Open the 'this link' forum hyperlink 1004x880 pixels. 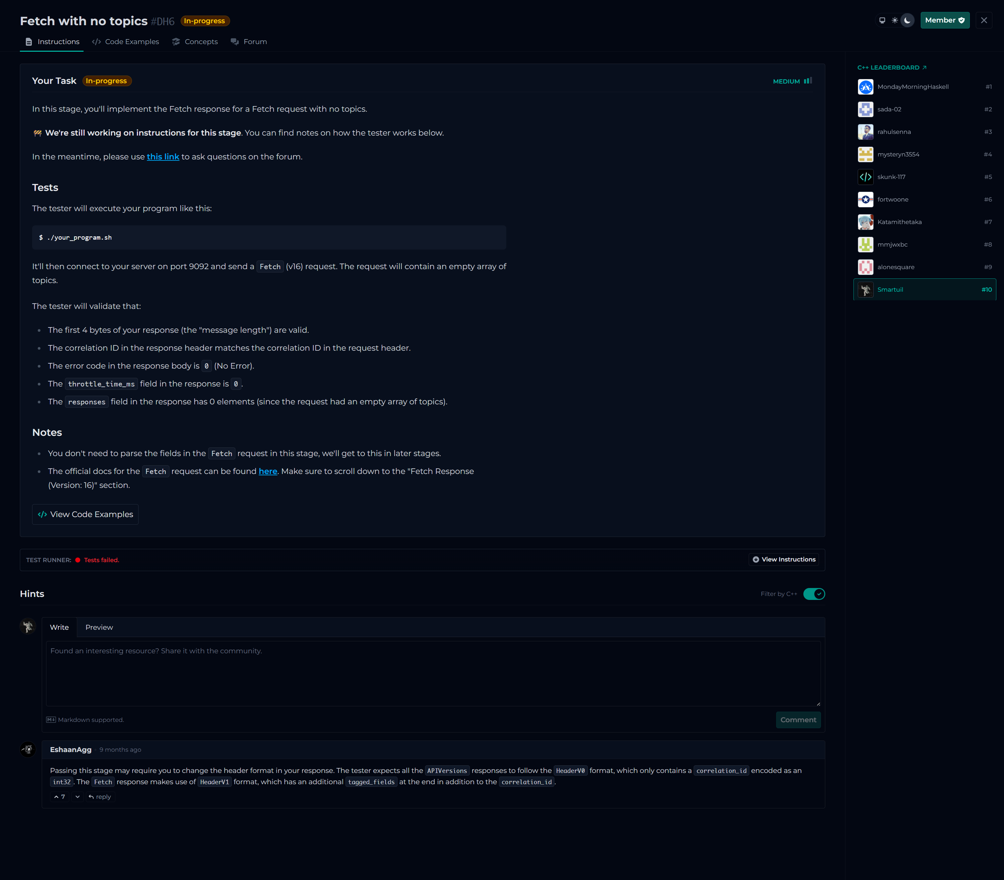[162, 157]
